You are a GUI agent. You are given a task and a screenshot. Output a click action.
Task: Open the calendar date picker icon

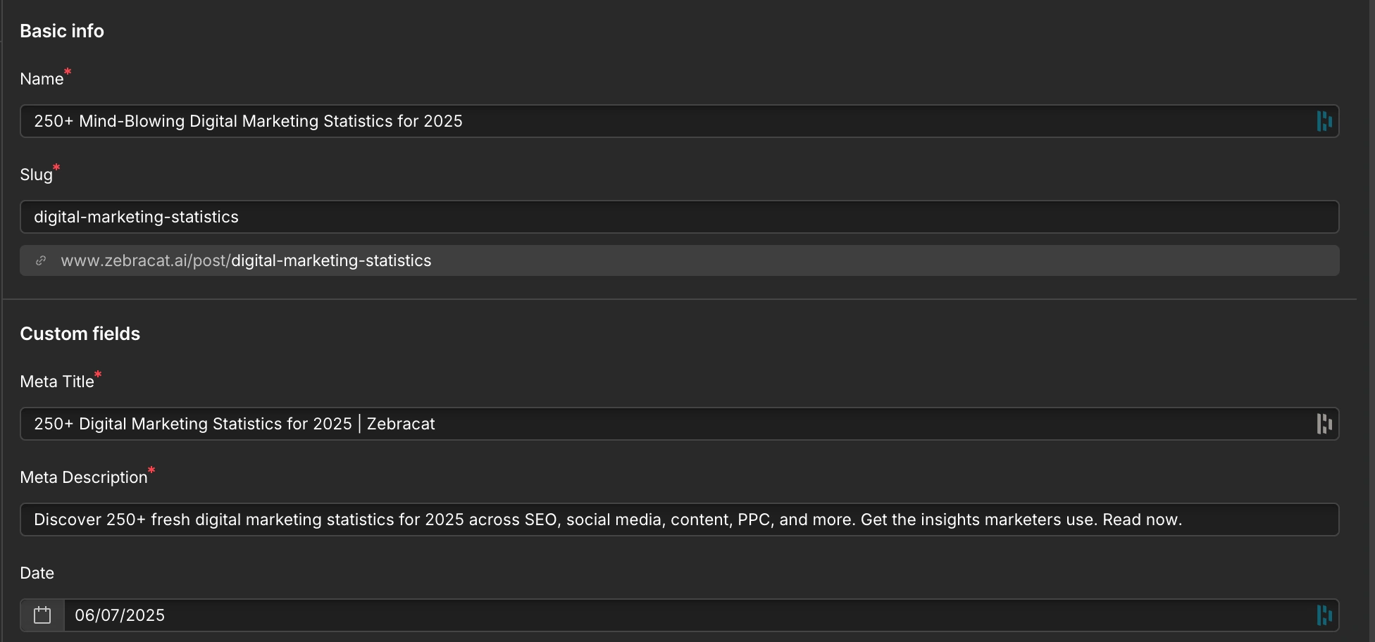pyautogui.click(x=42, y=615)
